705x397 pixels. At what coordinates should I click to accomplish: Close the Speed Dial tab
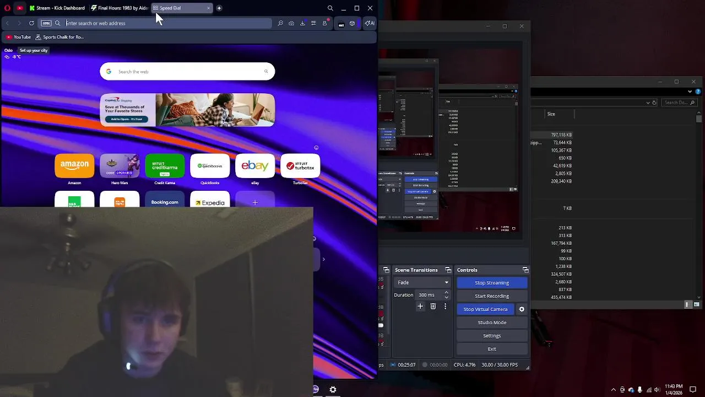point(208,8)
